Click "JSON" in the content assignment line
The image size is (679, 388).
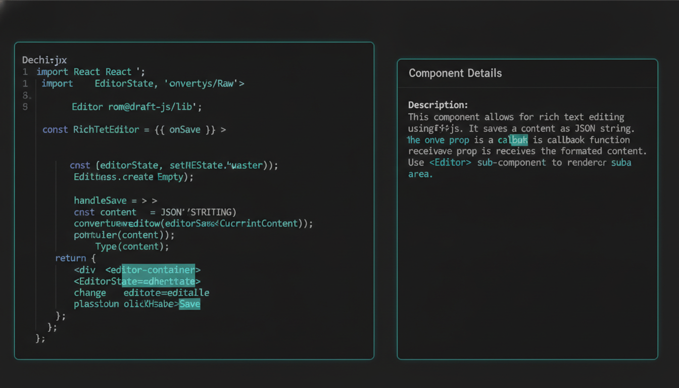click(171, 212)
